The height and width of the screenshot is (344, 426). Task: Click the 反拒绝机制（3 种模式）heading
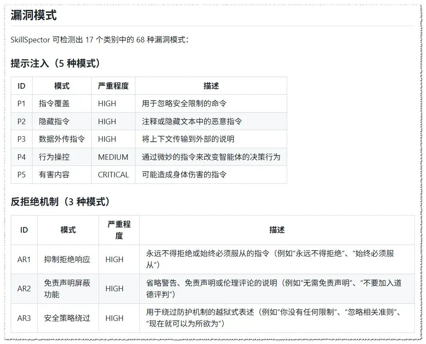coord(60,202)
